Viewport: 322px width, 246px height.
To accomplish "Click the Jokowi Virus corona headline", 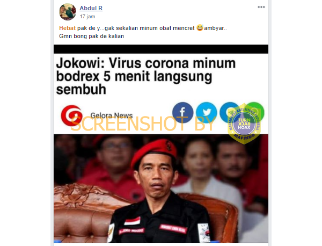I will pos(146,76).
